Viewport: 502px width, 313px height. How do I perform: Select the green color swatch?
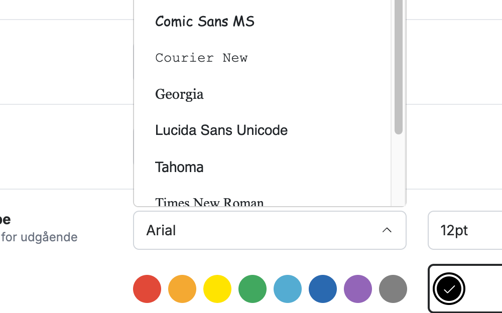tap(253, 289)
